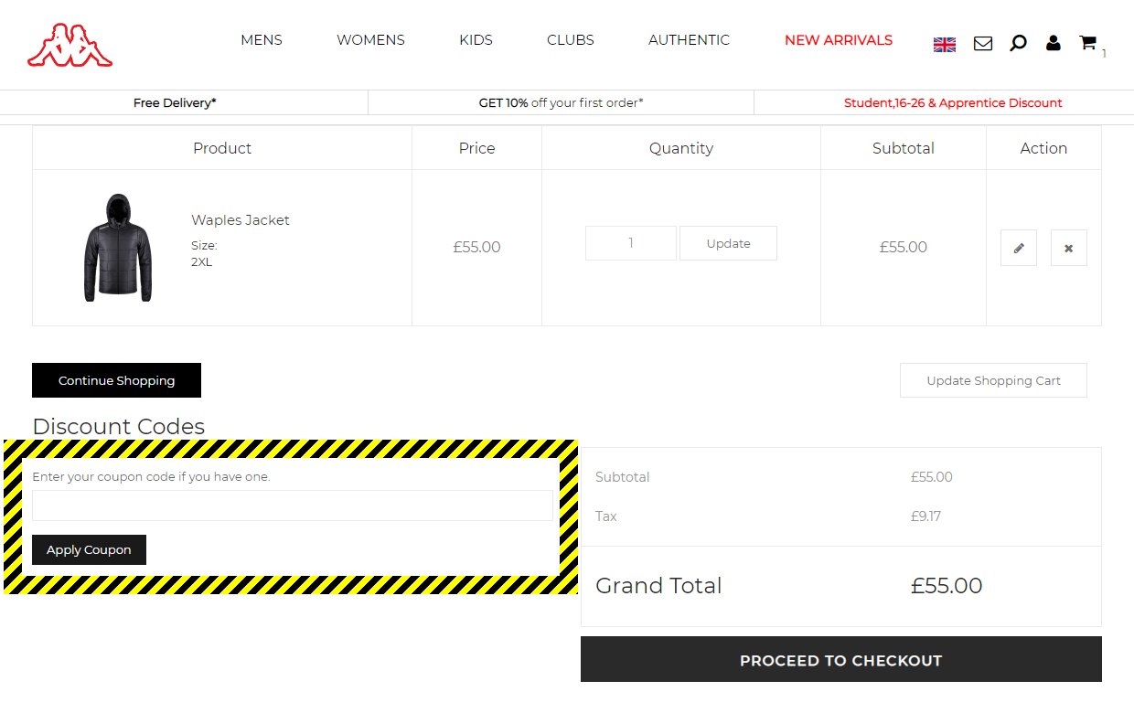
Task: Open the user account icon
Action: click(x=1053, y=42)
